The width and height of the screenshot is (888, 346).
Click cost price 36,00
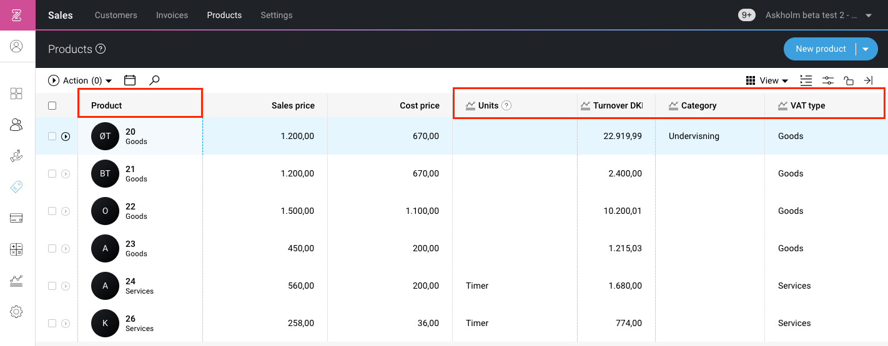tap(428, 323)
